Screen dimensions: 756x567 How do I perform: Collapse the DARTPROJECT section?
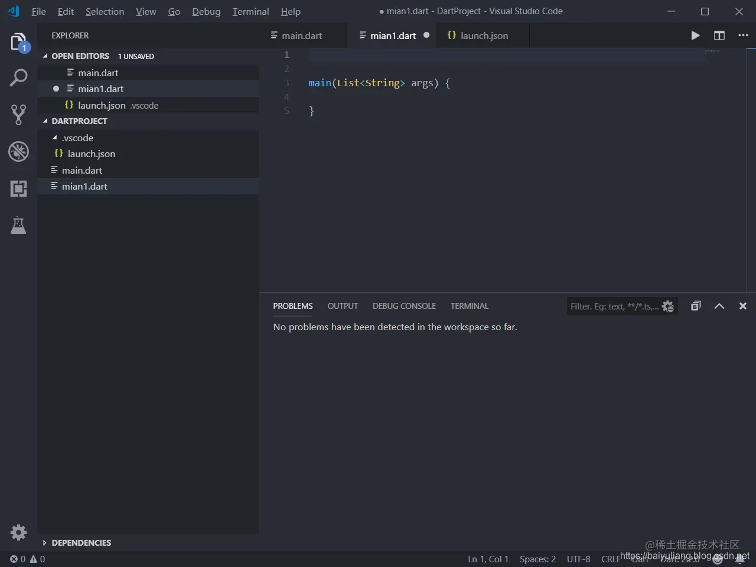click(45, 121)
